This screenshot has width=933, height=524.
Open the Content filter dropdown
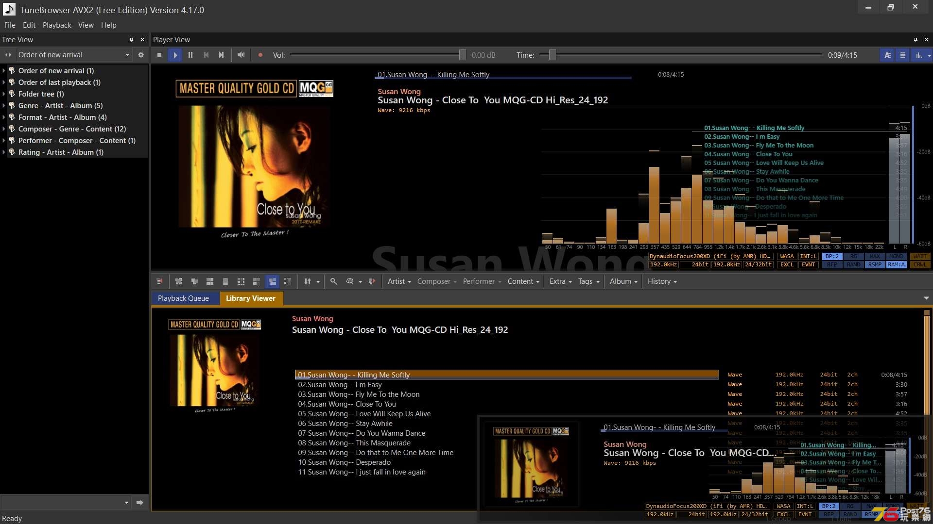(523, 281)
